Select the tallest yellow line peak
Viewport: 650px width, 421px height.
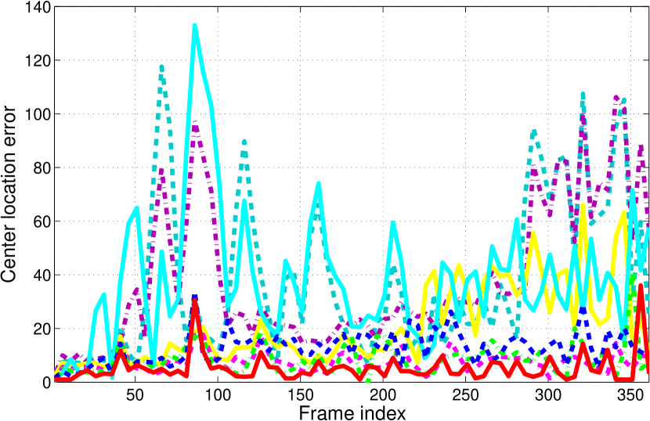[x=583, y=207]
